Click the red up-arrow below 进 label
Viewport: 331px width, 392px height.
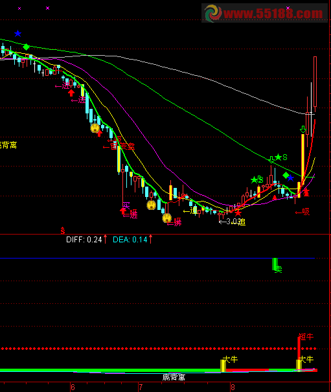point(71,93)
